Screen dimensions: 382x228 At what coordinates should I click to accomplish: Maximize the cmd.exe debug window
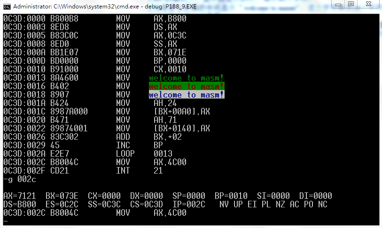tap(351, 4)
